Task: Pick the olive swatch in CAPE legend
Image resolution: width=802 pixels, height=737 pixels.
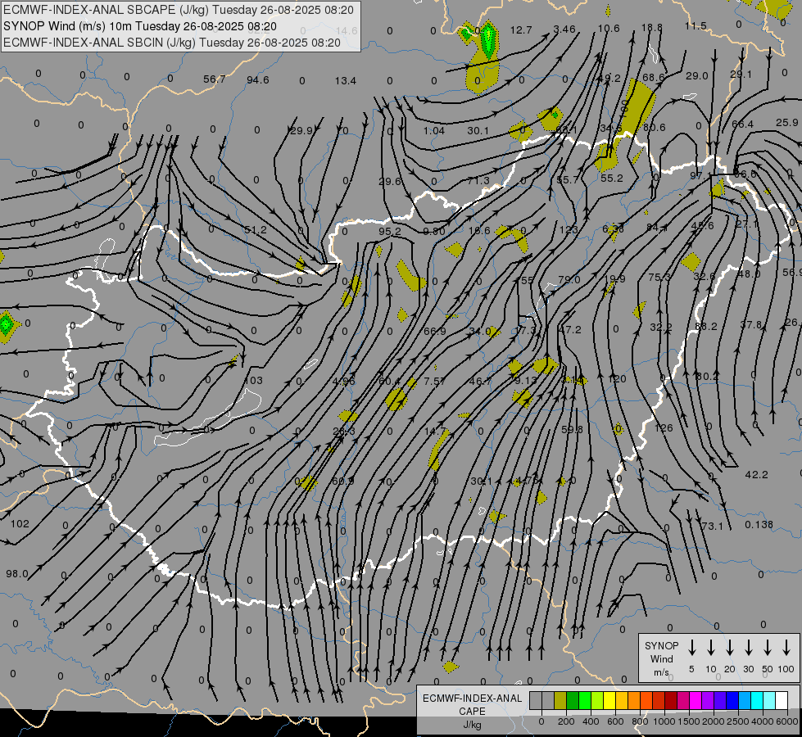Action: tap(560, 700)
